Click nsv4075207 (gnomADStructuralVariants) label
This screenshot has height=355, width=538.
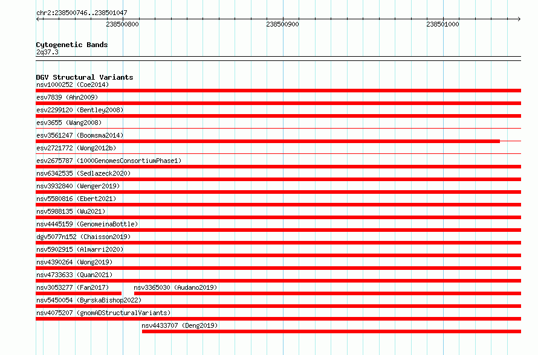[103, 313]
